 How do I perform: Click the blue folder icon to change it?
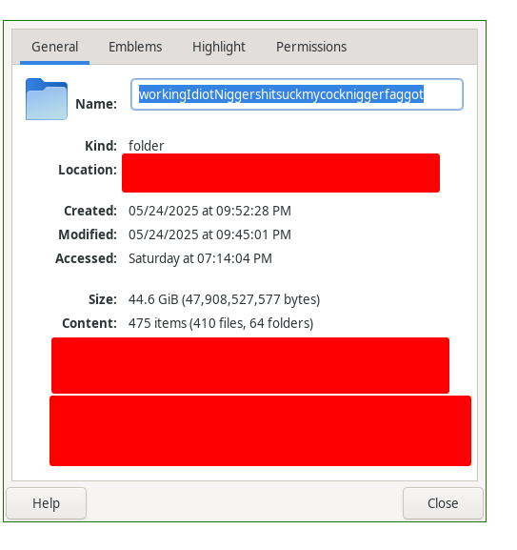point(47,99)
